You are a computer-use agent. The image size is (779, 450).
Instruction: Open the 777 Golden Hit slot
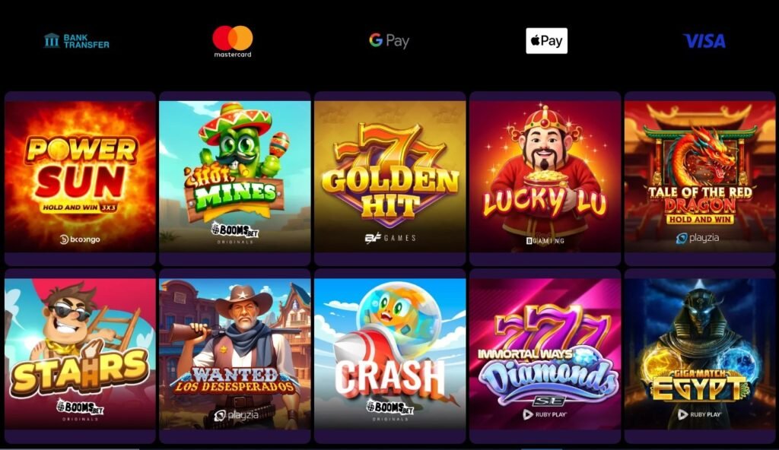(390, 176)
